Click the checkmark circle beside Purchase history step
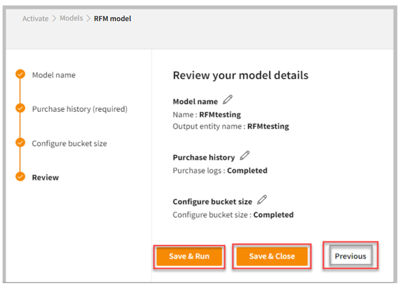 tap(20, 109)
